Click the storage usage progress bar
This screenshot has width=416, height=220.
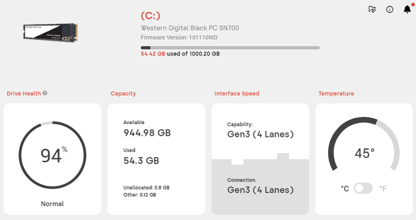pos(230,48)
